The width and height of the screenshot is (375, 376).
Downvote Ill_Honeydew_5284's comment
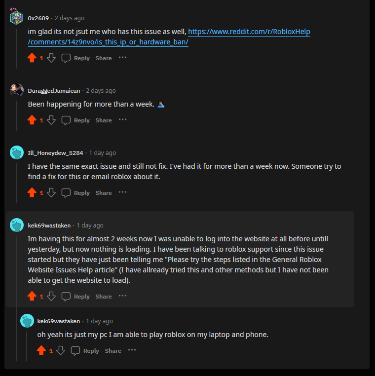point(51,193)
